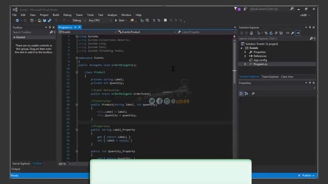Image resolution: width=328 pixels, height=184 pixels.
Task: Click Solution Explorer Properties wrench icon
Action: [x=293, y=33]
